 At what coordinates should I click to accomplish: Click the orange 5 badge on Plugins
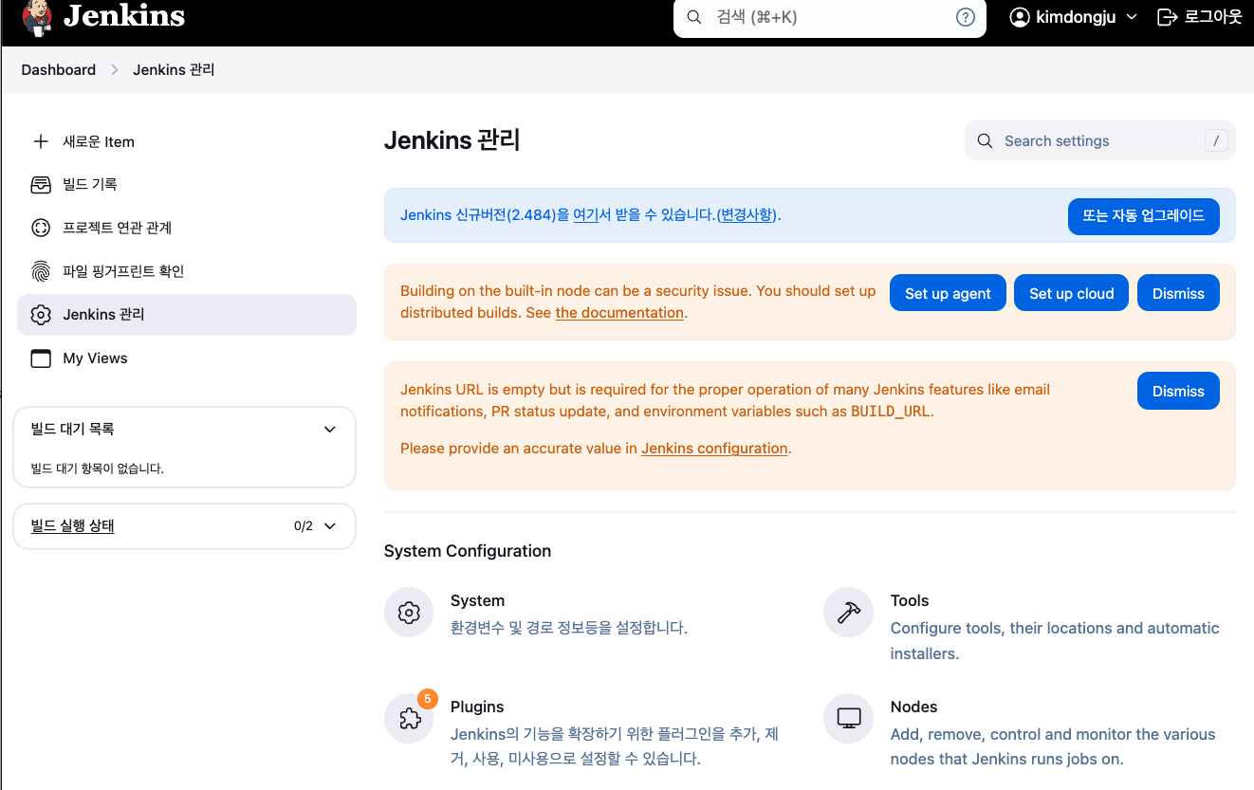pyautogui.click(x=427, y=699)
